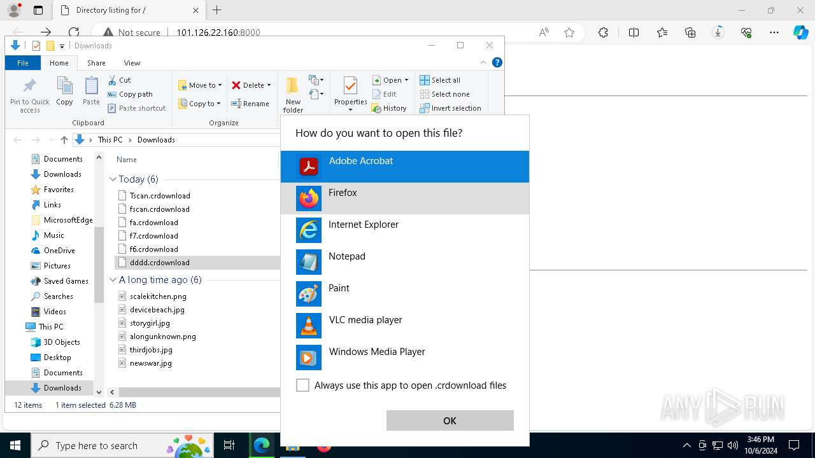Switch to the View ribbon tab
The image size is (815, 458).
[132, 63]
